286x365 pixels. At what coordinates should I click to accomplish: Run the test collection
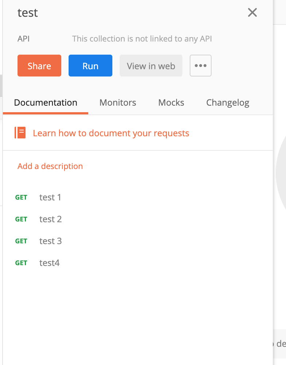[90, 66]
